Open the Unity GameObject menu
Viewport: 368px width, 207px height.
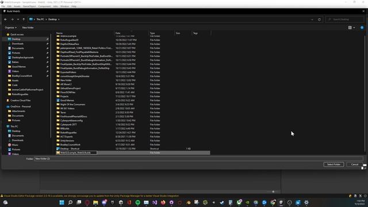click(x=29, y=6)
